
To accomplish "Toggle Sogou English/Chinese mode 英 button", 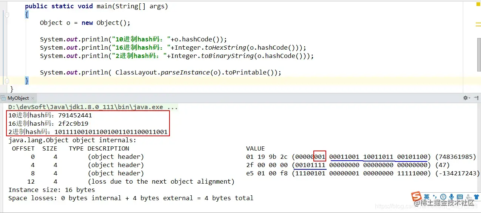I will point(427,196).
